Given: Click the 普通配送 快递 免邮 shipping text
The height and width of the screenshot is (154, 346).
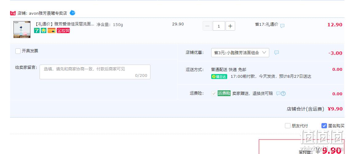Looking at the screenshot, I should pos(229,69).
